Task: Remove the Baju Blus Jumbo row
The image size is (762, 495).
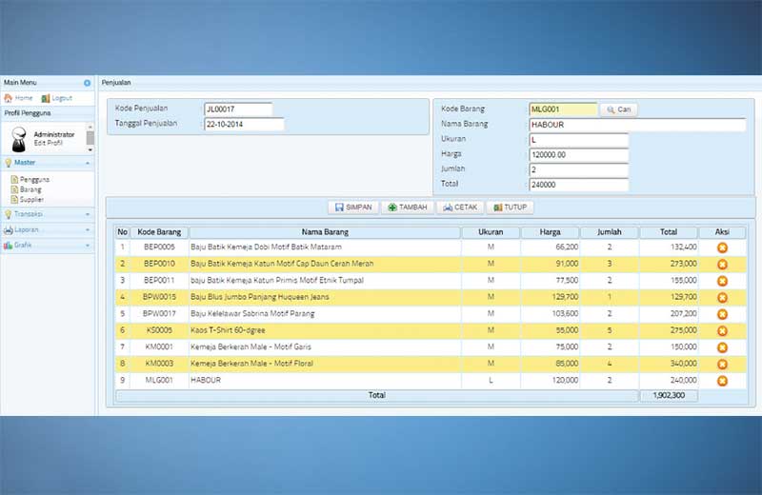Action: point(722,297)
